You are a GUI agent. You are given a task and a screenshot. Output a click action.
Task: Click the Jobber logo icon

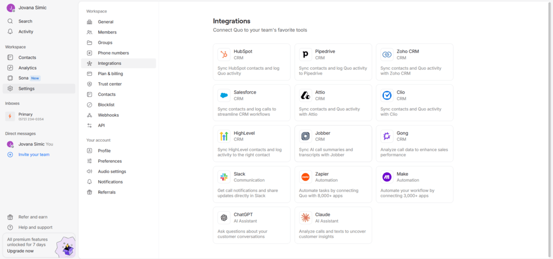(x=305, y=136)
